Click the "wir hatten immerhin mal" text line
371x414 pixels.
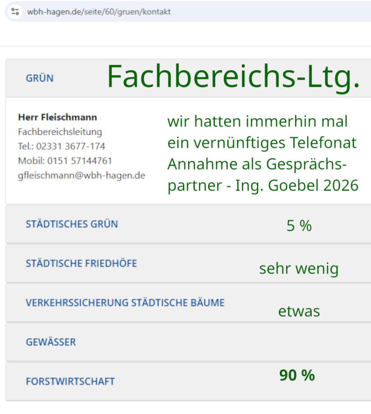258,121
